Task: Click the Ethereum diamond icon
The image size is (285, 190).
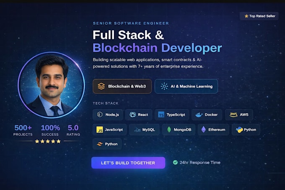Action: coord(204,130)
